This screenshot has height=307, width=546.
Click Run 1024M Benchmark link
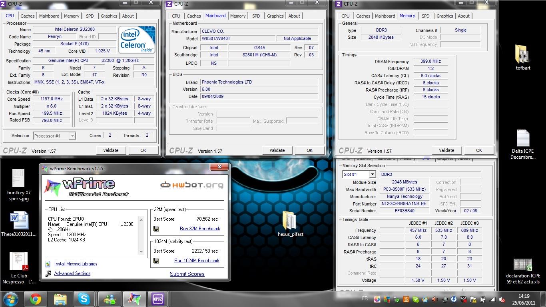pyautogui.click(x=197, y=261)
